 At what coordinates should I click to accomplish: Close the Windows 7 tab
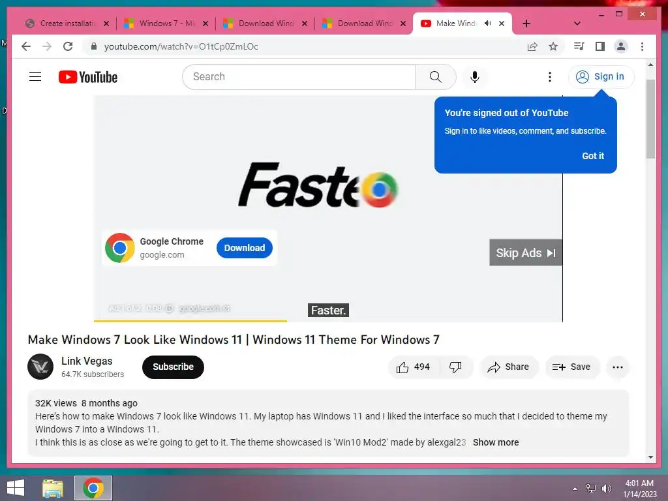click(x=205, y=23)
